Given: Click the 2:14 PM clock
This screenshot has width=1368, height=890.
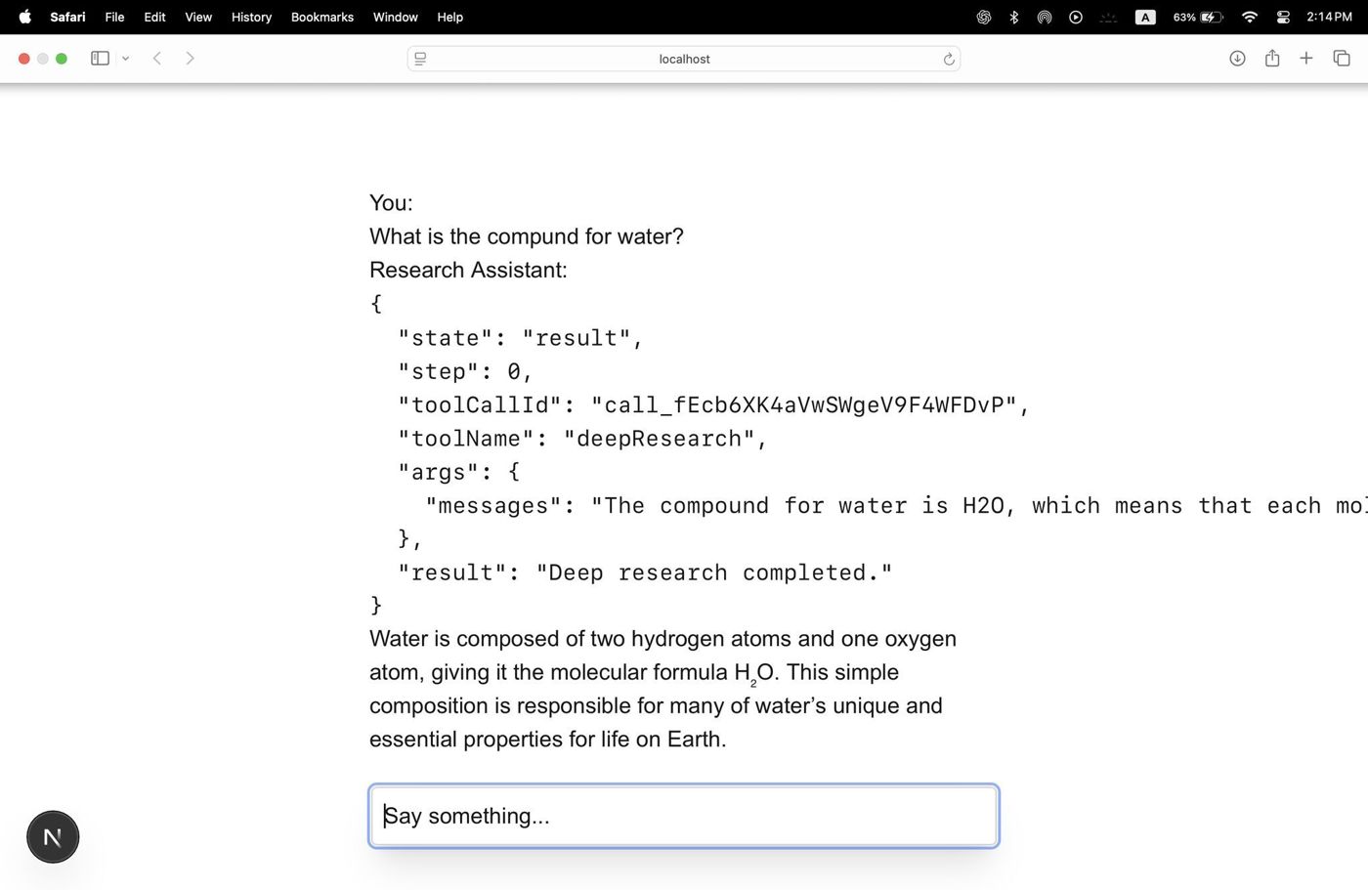Looking at the screenshot, I should (1329, 17).
